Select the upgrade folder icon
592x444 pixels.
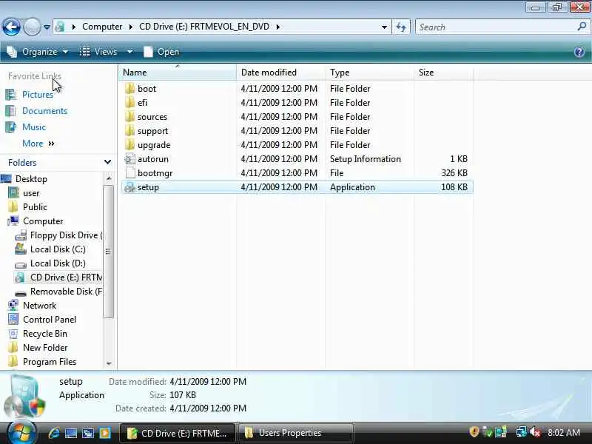click(130, 145)
